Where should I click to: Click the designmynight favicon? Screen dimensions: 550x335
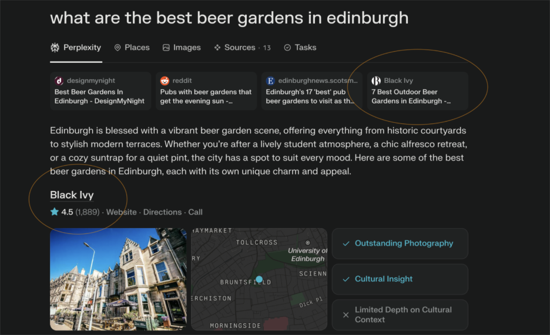[59, 81]
